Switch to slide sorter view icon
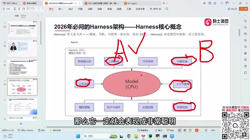Viewport: 250px width, 140px height. click(185, 130)
